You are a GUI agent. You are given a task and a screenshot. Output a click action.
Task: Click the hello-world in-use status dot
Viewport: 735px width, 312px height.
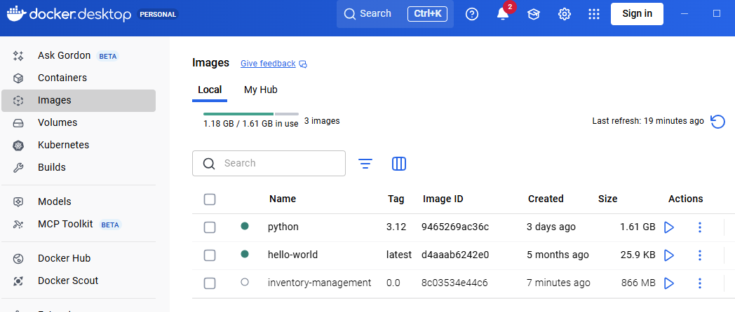(244, 254)
